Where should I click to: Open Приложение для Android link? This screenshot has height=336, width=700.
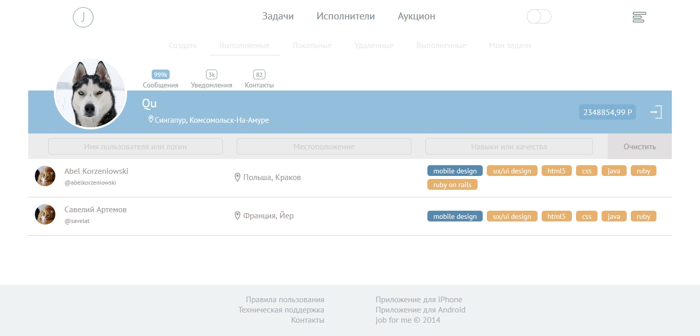pos(420,310)
